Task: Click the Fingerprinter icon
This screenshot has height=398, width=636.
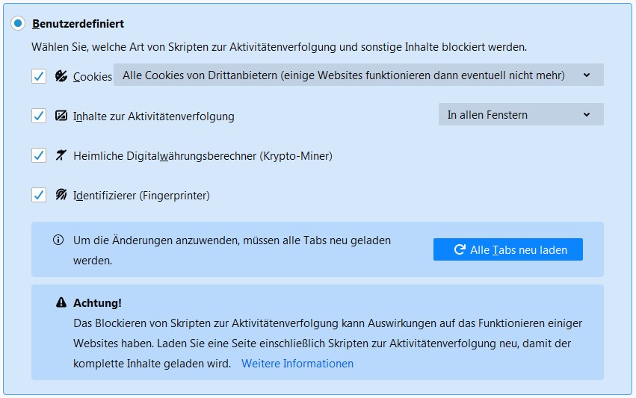Action: click(61, 196)
